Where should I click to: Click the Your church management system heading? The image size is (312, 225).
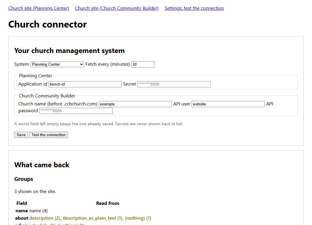pyautogui.click(x=69, y=51)
